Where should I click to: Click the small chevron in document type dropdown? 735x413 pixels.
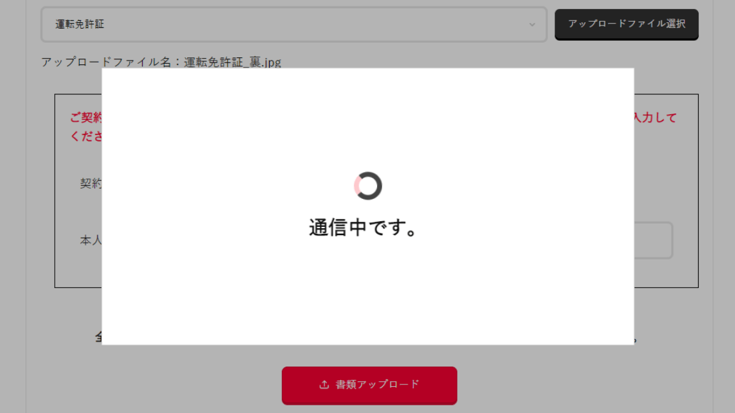click(532, 25)
